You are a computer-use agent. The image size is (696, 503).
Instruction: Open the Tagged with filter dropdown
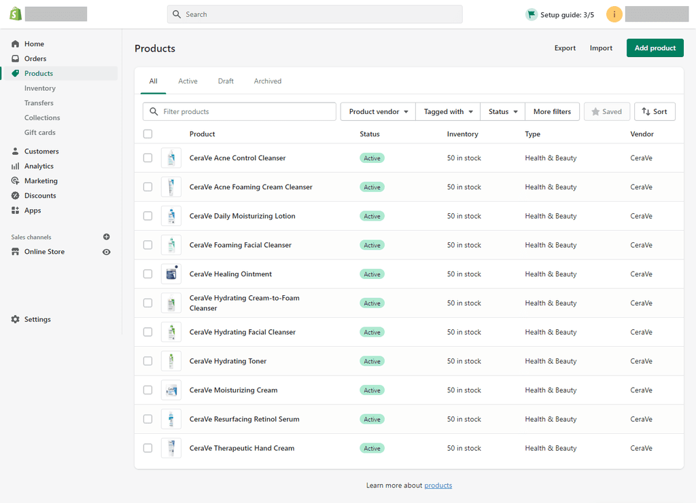point(448,112)
